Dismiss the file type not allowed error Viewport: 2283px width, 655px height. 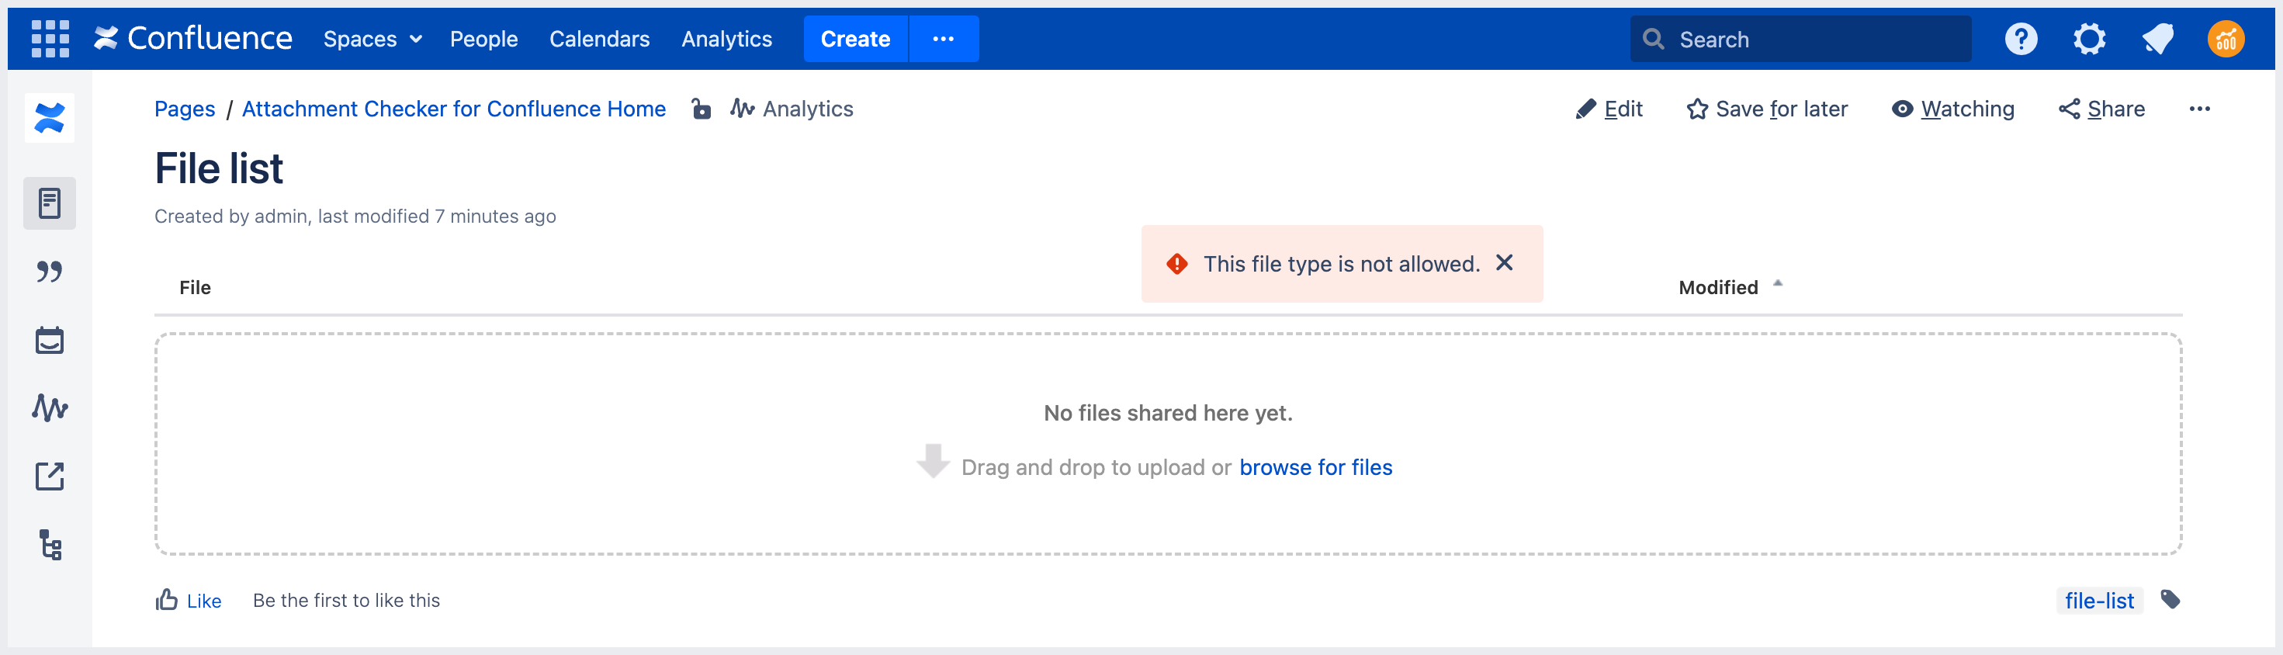(x=1504, y=263)
